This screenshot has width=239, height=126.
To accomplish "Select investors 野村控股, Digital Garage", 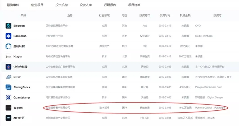I will click(x=209, y=97).
